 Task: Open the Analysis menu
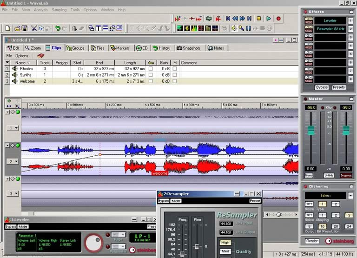41,10
